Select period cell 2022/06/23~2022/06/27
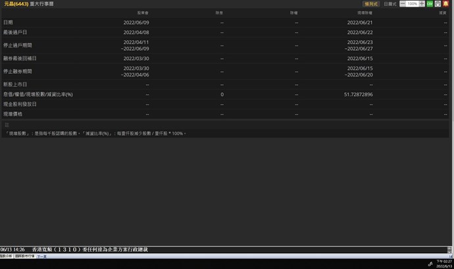This screenshot has height=269, width=454. pos(359,45)
